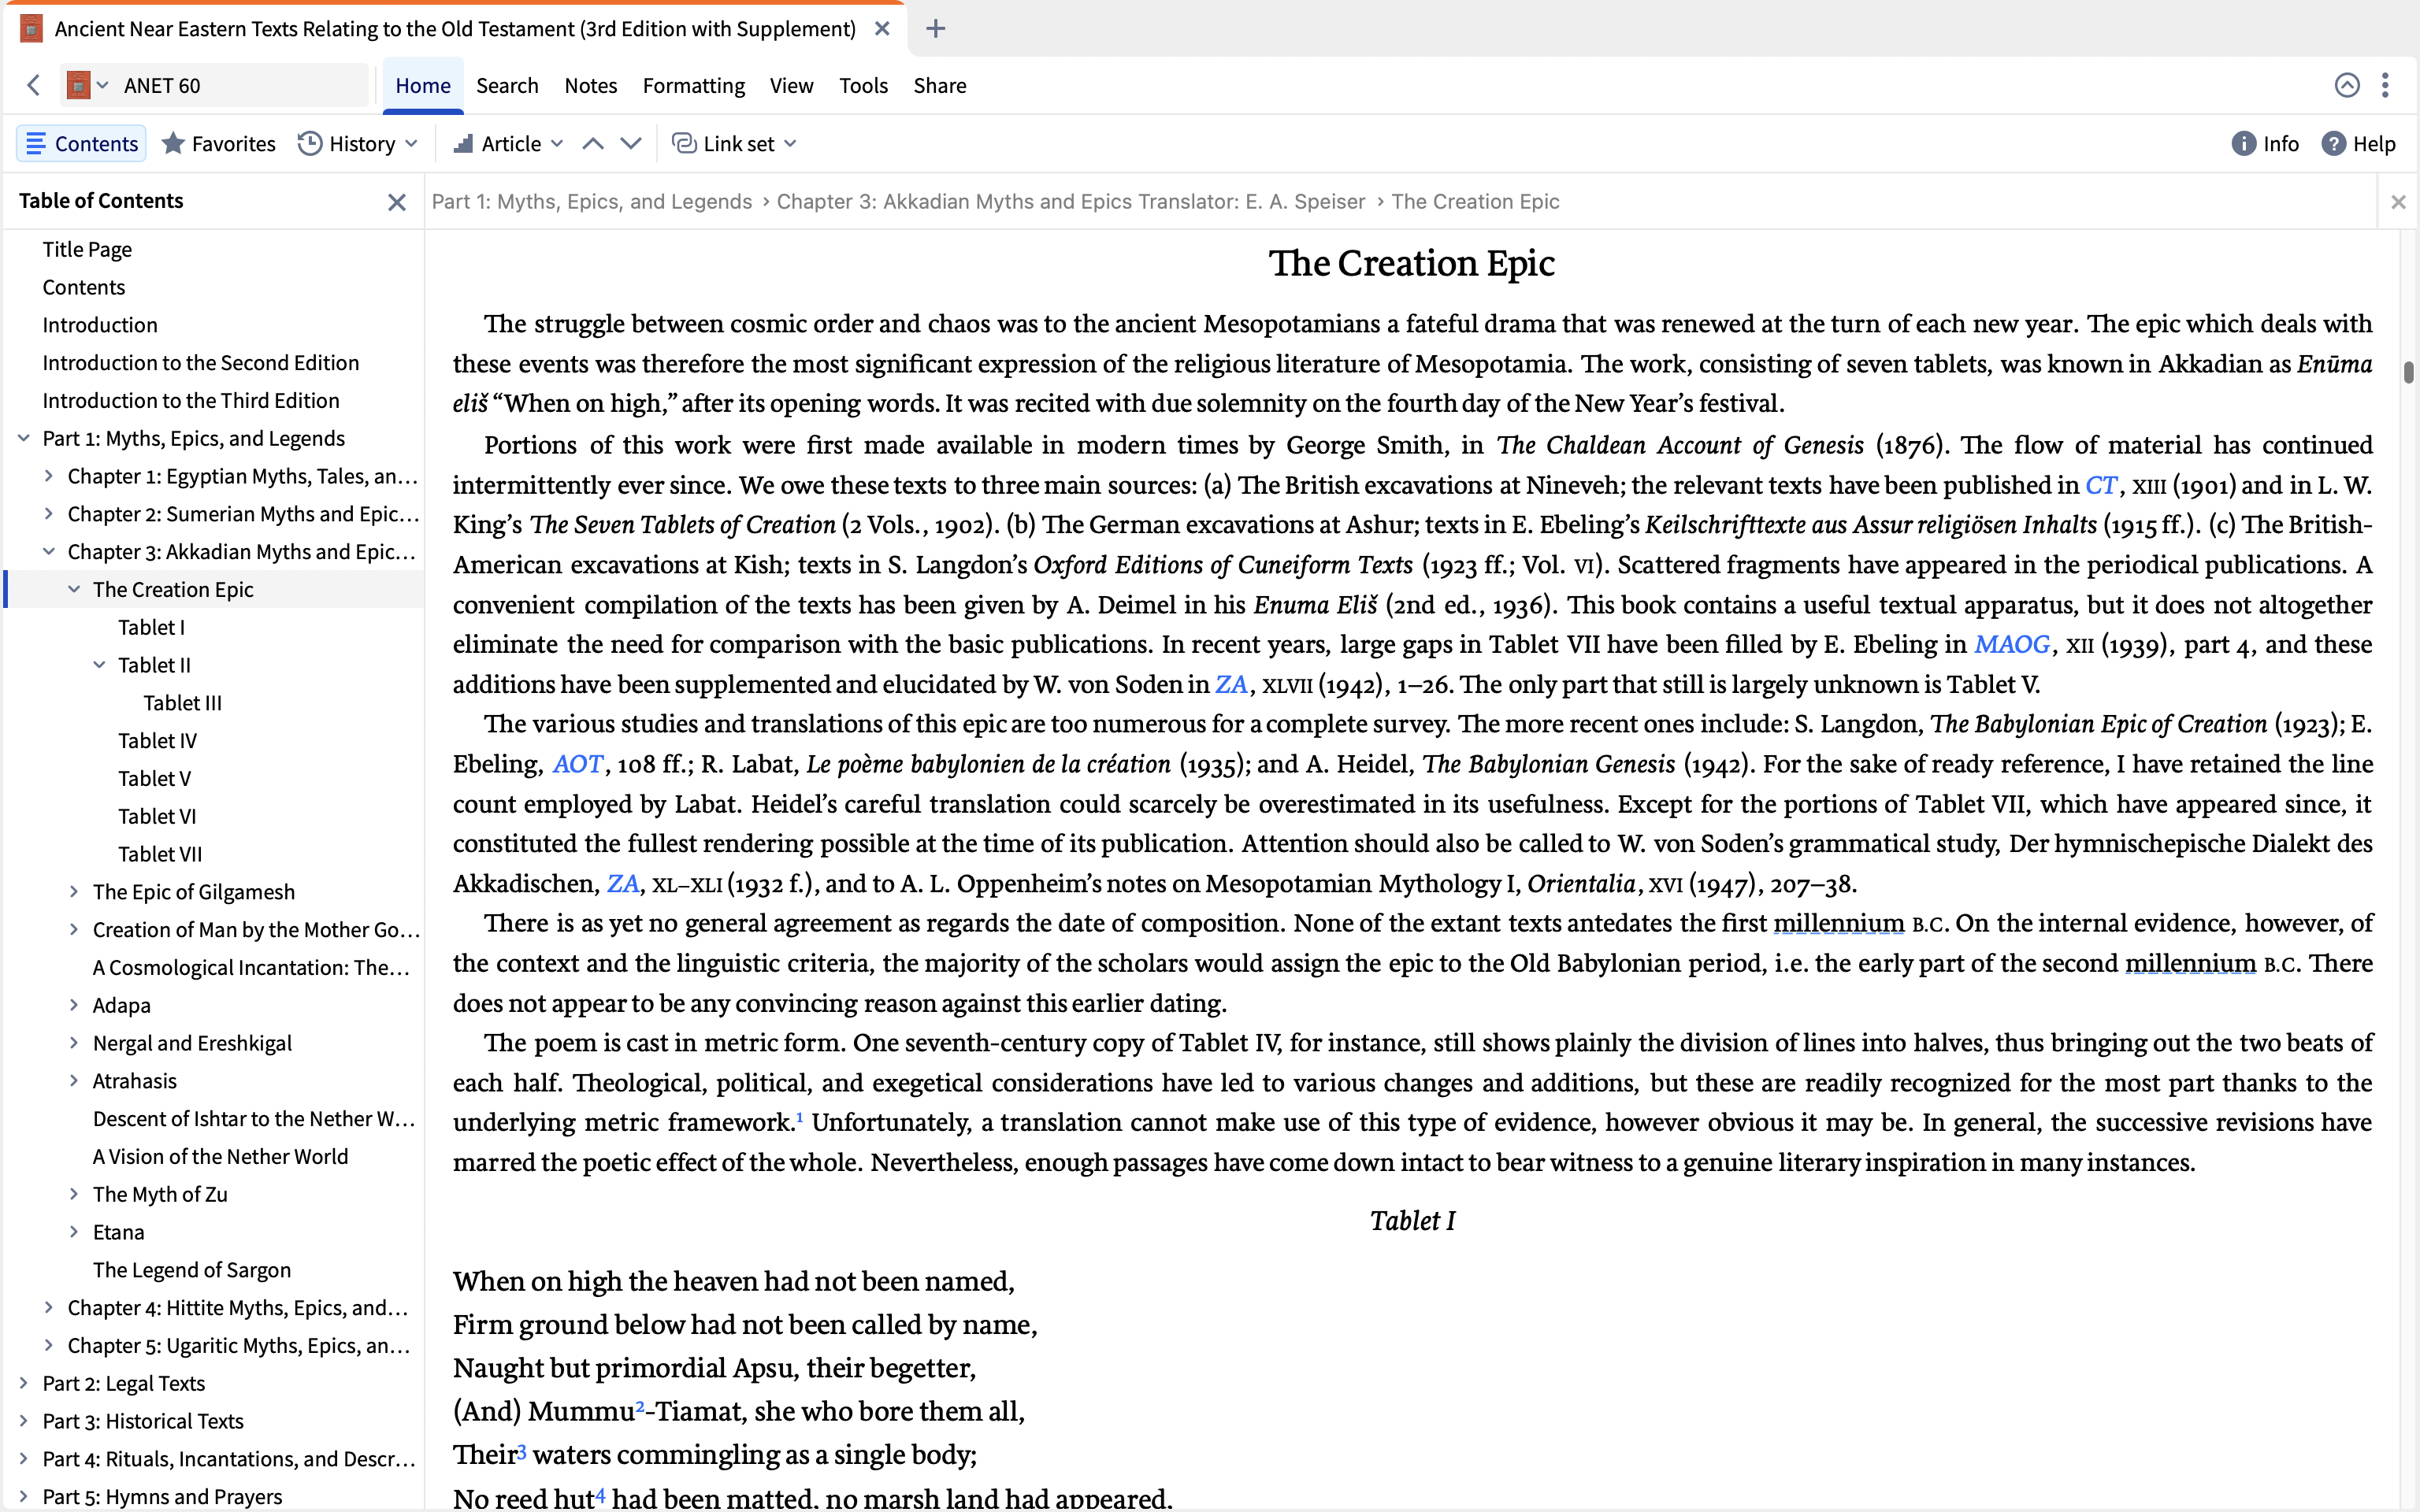Click the AOT abbreviation link
2420x1512 pixels.
coord(578,764)
